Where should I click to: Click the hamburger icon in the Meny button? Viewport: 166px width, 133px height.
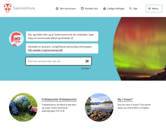149,9
